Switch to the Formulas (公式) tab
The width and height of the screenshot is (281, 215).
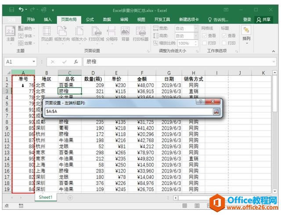pos(90,19)
